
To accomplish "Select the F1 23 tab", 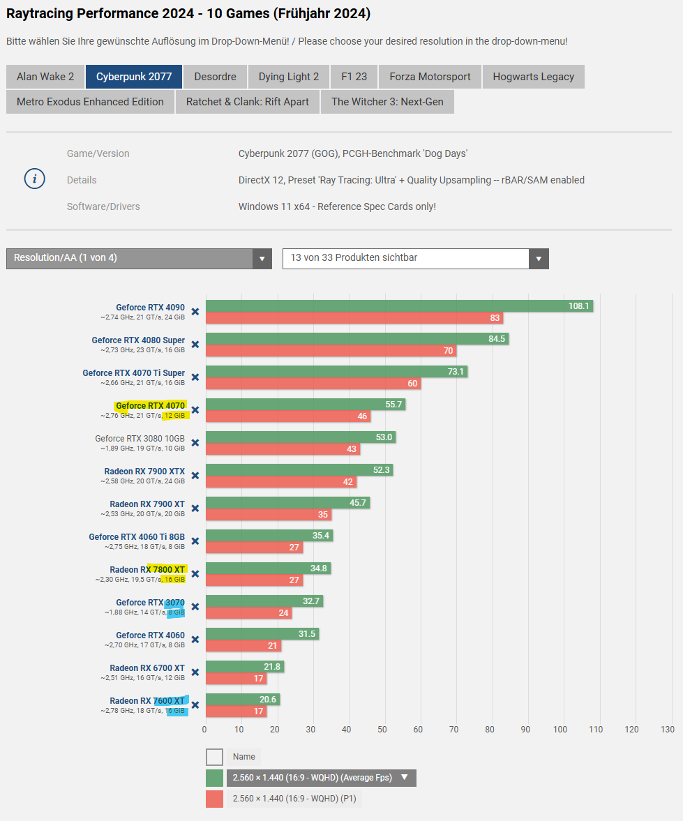I will coord(354,77).
